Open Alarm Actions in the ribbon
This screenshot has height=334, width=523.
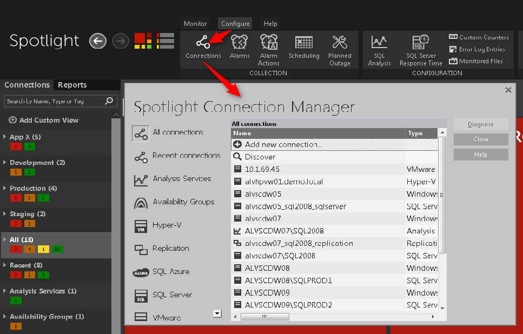pos(268,43)
